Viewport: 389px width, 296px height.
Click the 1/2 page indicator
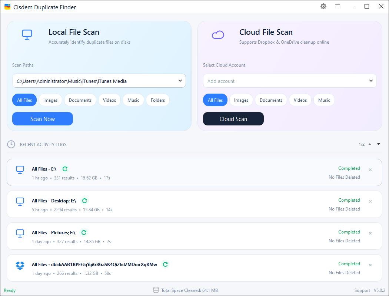(362, 144)
